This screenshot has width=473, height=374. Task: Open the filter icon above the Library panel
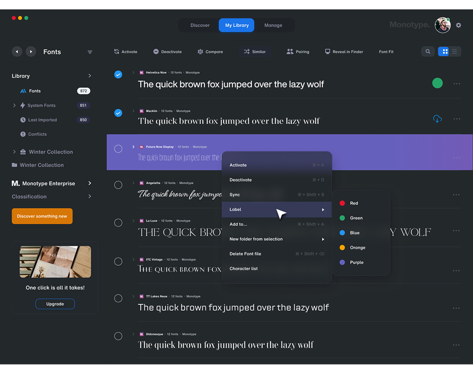(90, 51)
